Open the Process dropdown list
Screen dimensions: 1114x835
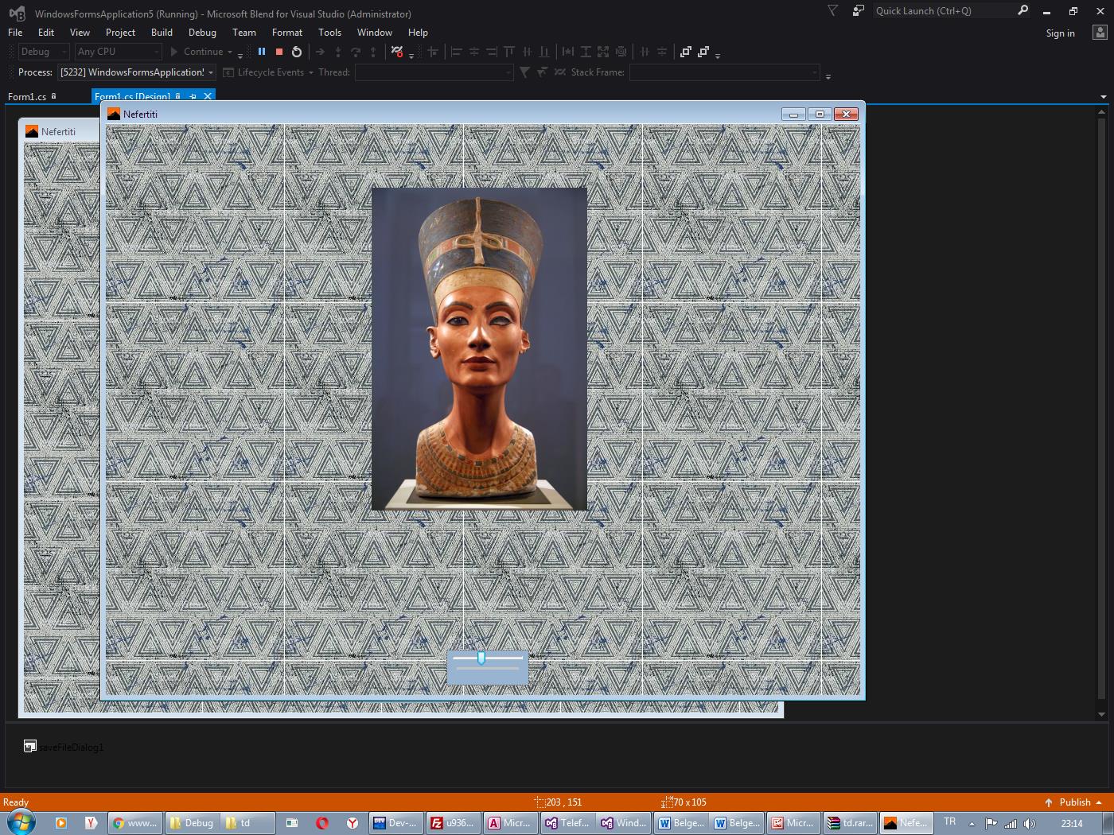point(211,72)
